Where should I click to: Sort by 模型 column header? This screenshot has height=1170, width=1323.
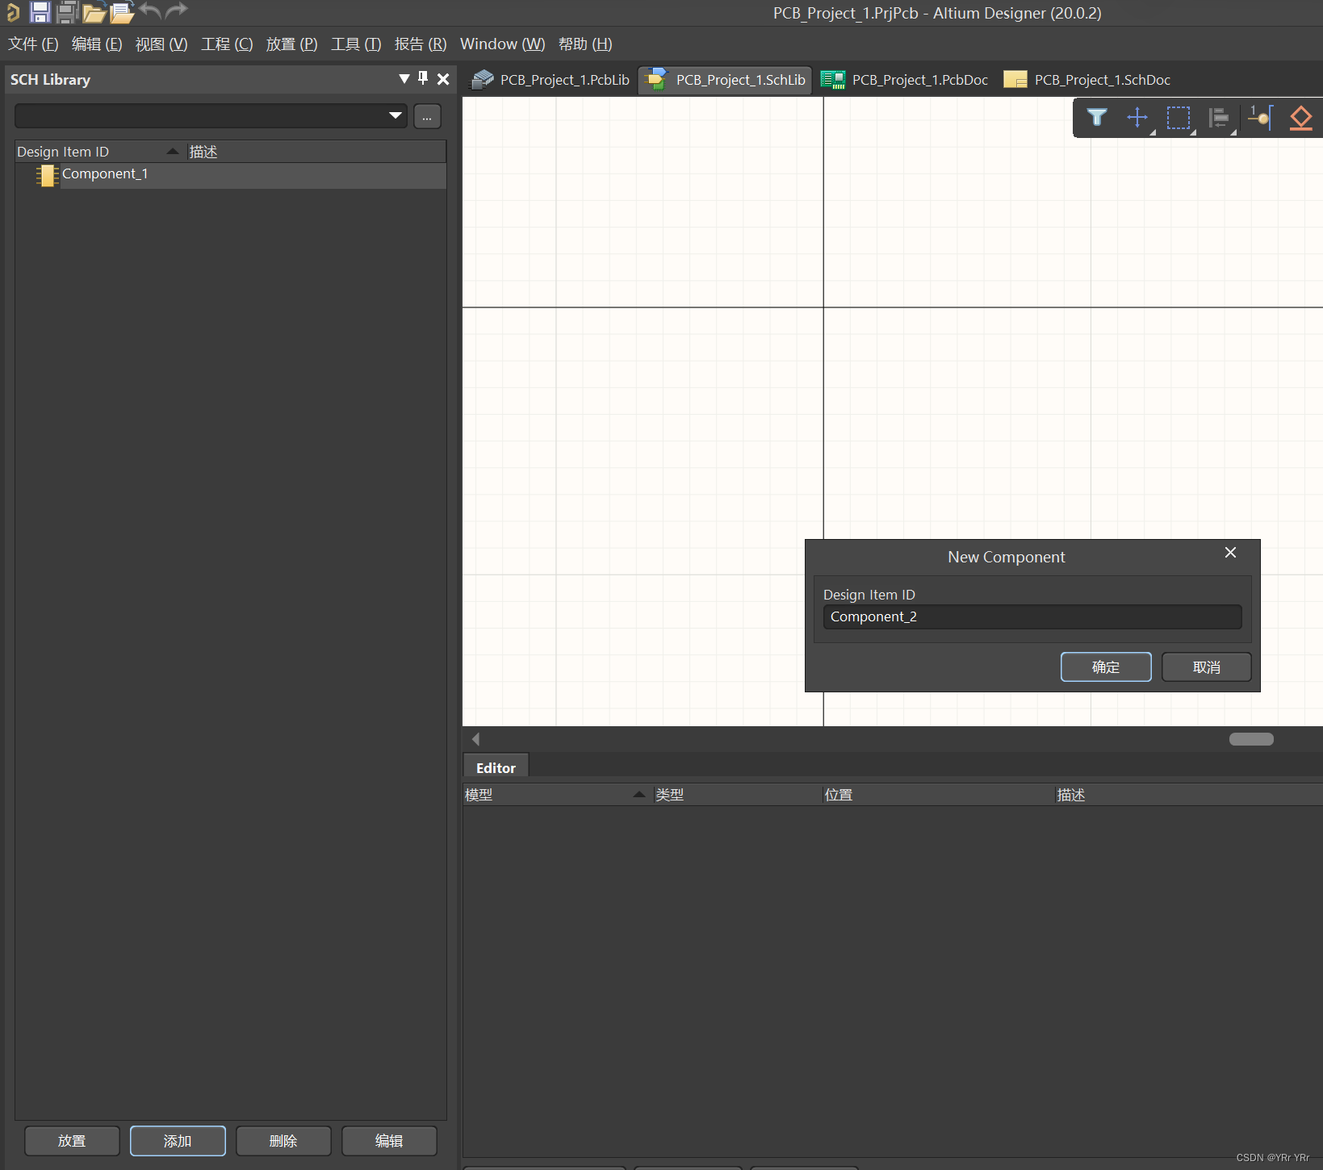pyautogui.click(x=557, y=795)
